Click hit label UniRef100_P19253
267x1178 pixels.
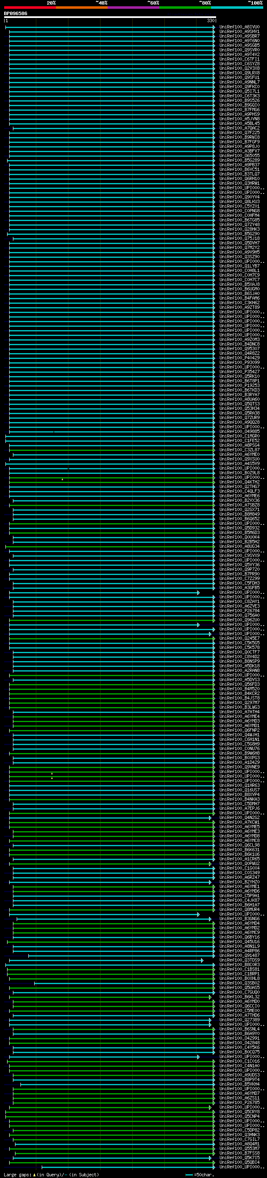239,386
